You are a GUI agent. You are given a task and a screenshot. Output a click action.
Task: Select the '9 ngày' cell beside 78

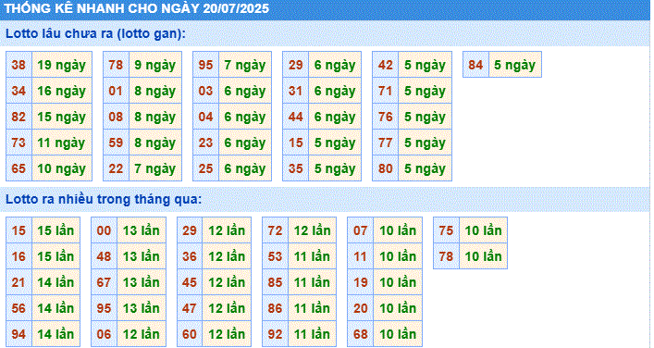(155, 65)
